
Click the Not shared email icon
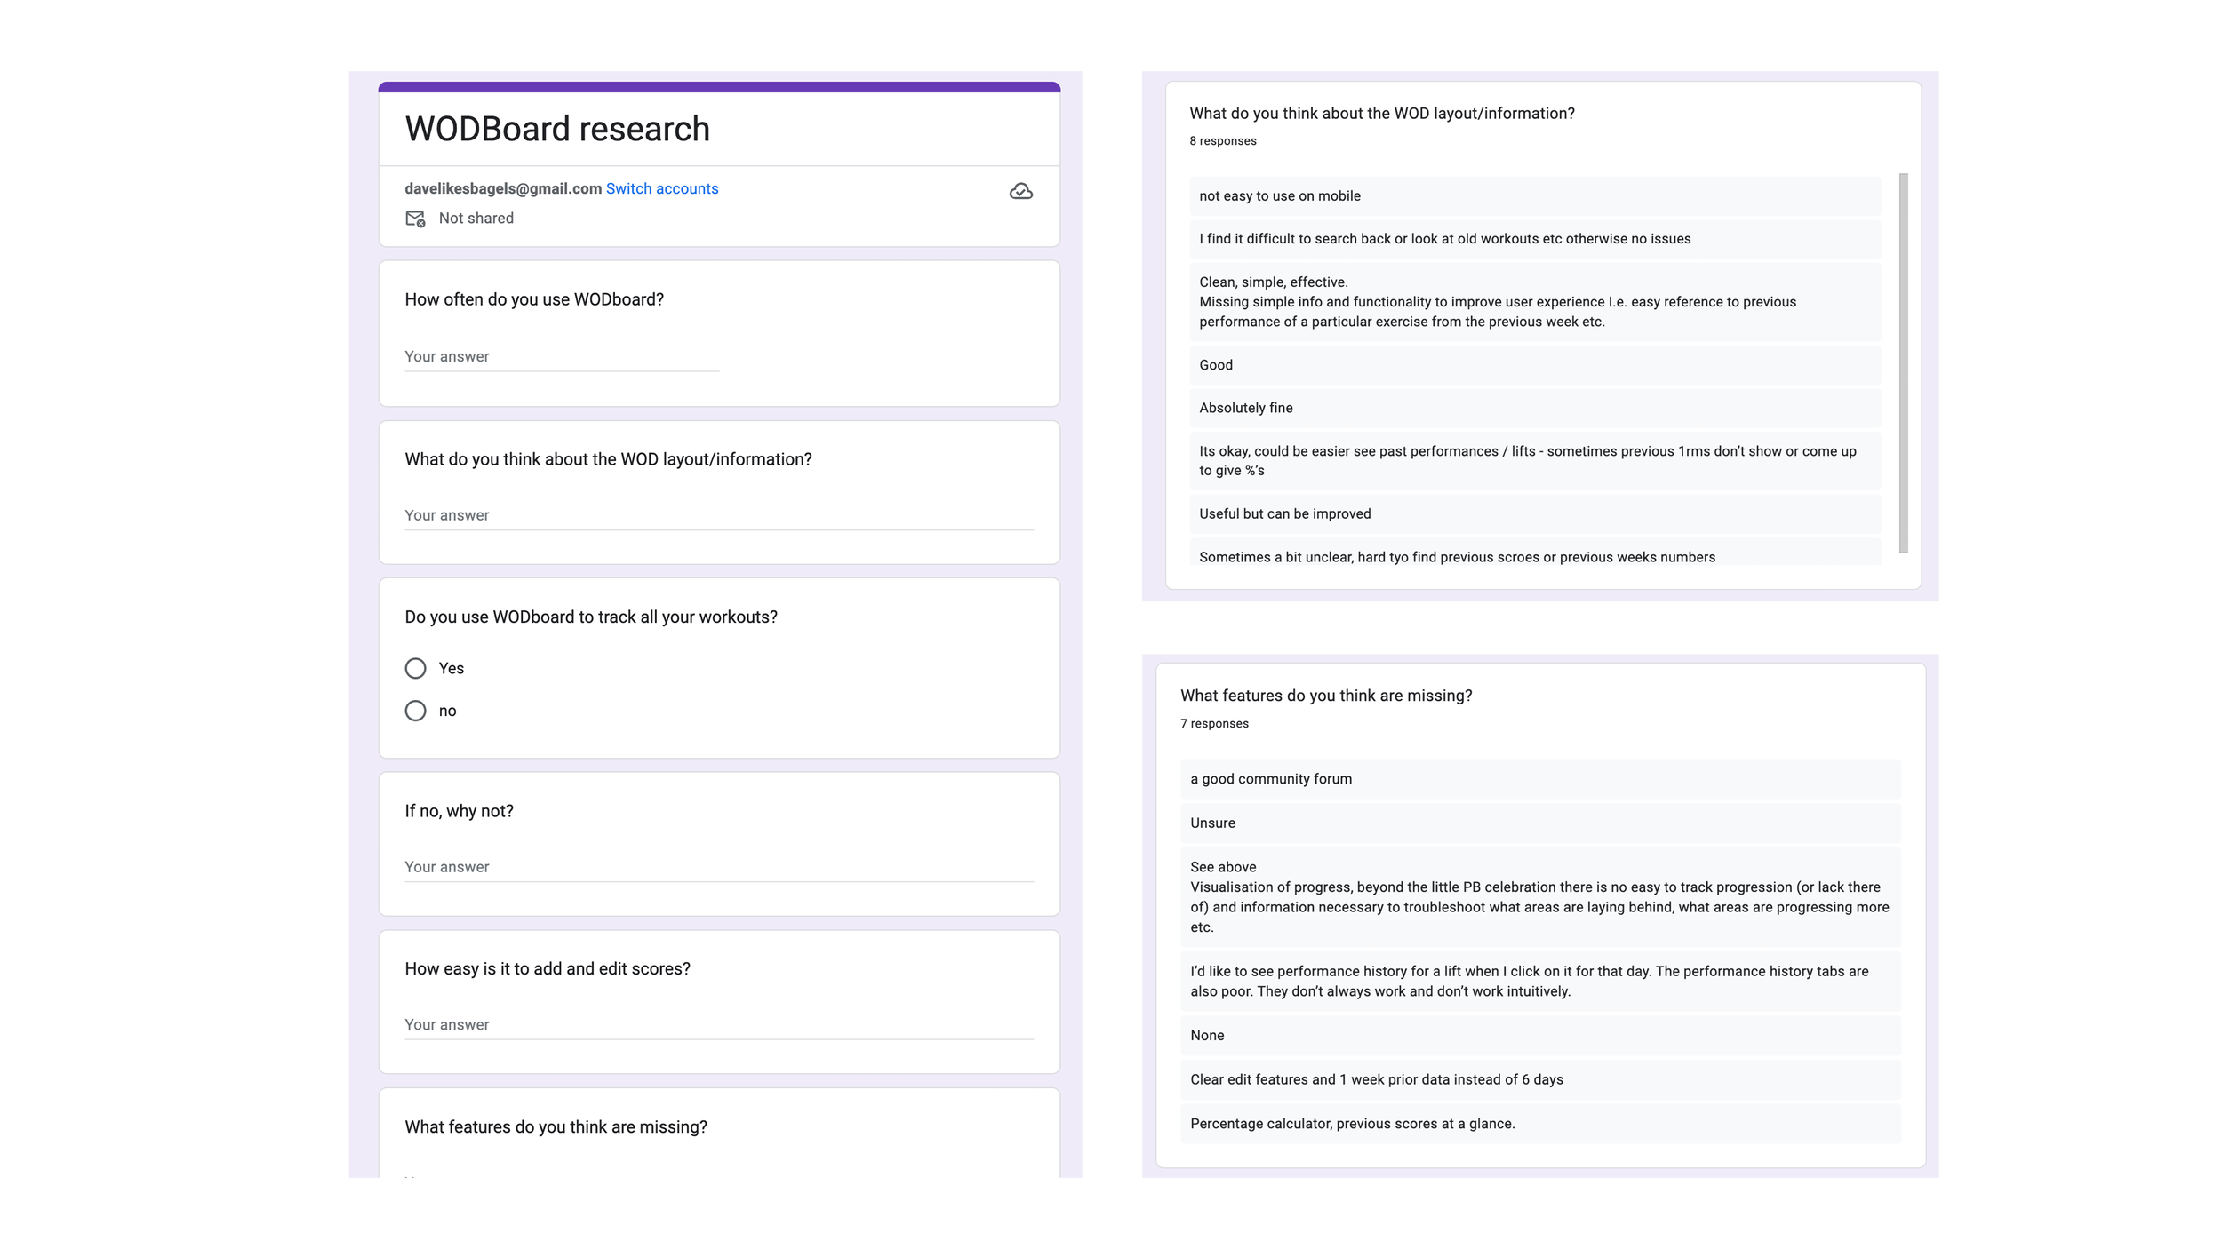[x=415, y=219]
